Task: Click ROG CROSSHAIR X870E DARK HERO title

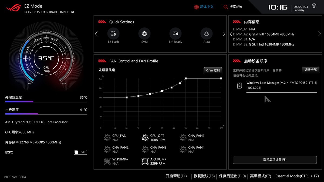Action: 50,12
